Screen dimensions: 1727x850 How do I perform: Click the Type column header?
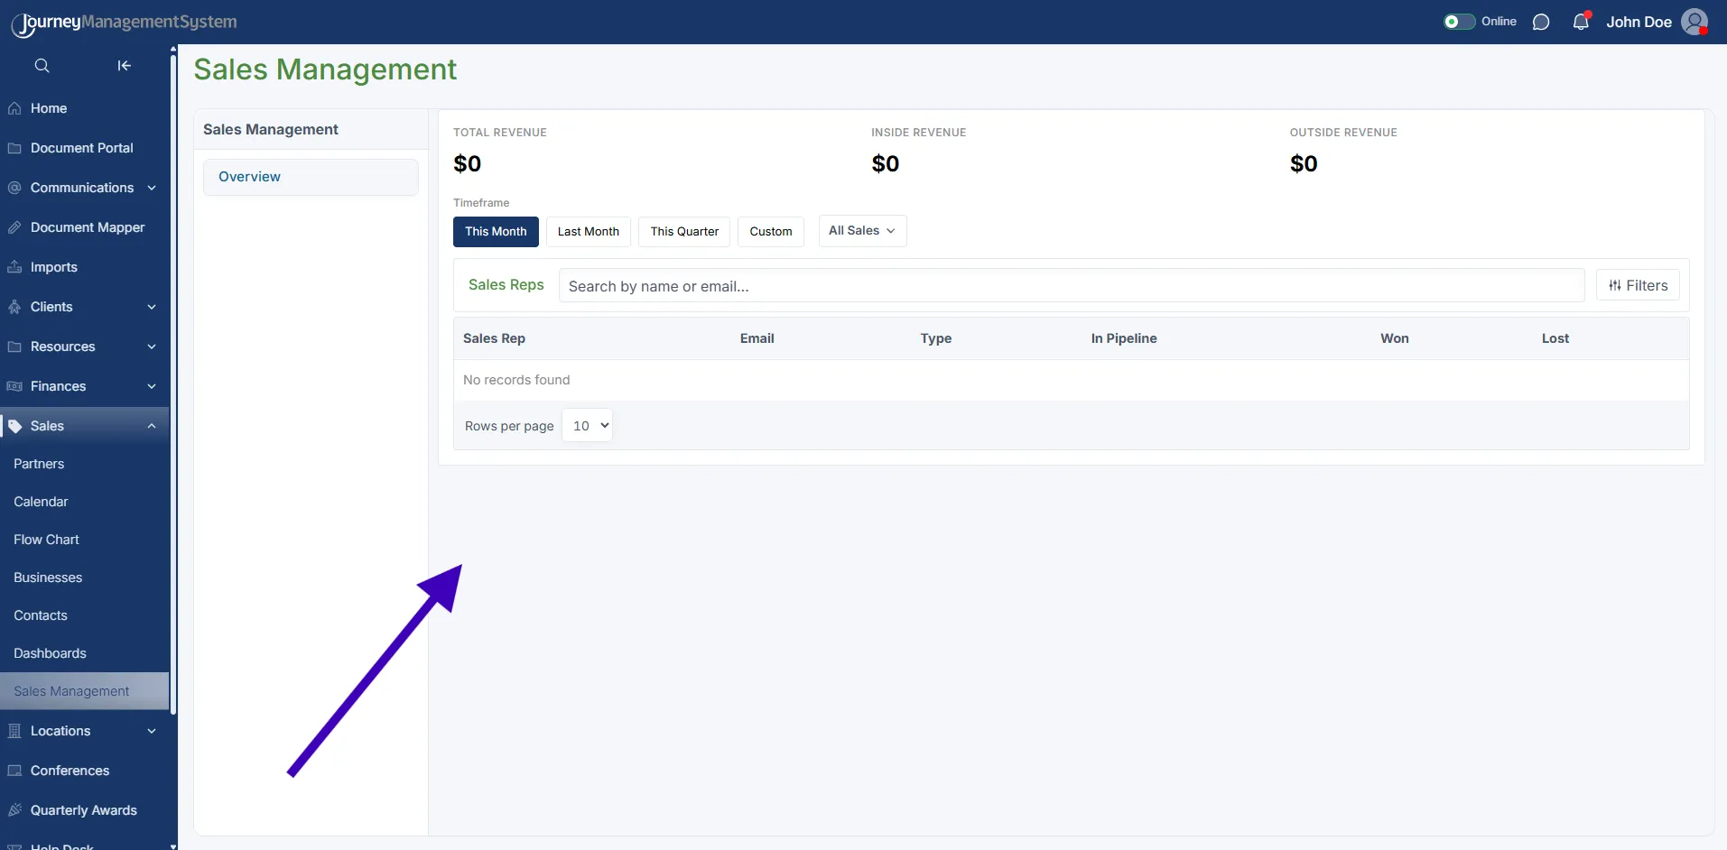tap(936, 338)
